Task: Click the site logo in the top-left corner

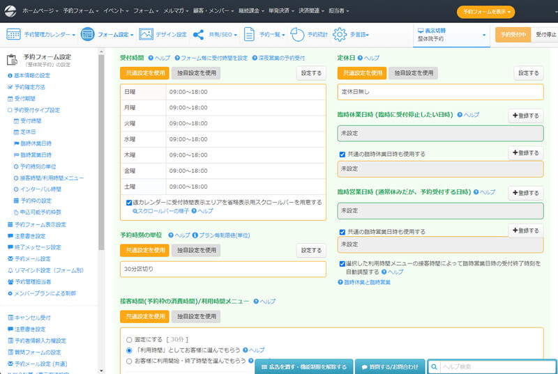Action: 12,12
